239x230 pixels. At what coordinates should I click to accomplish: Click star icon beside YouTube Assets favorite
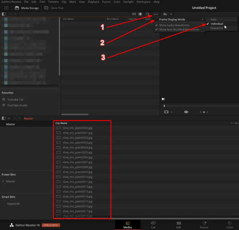click(4, 105)
